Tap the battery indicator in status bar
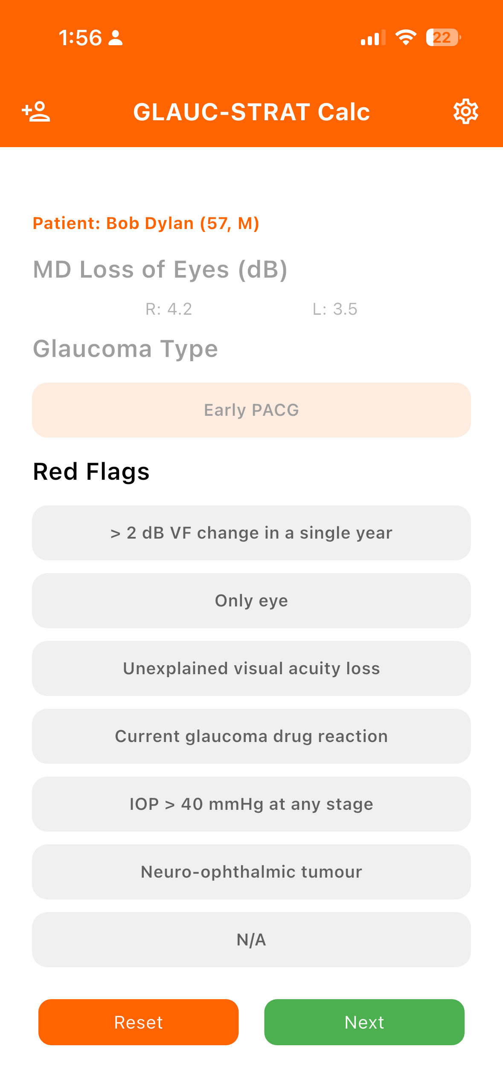 (443, 38)
